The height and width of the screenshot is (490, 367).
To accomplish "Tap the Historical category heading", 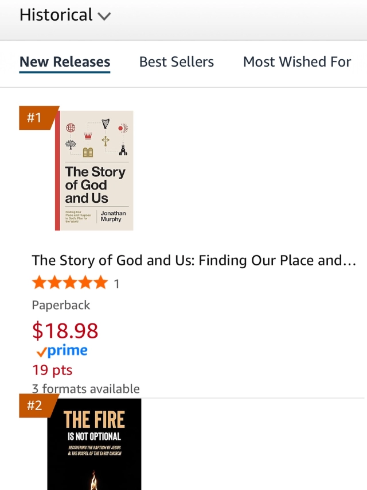I will [56, 15].
